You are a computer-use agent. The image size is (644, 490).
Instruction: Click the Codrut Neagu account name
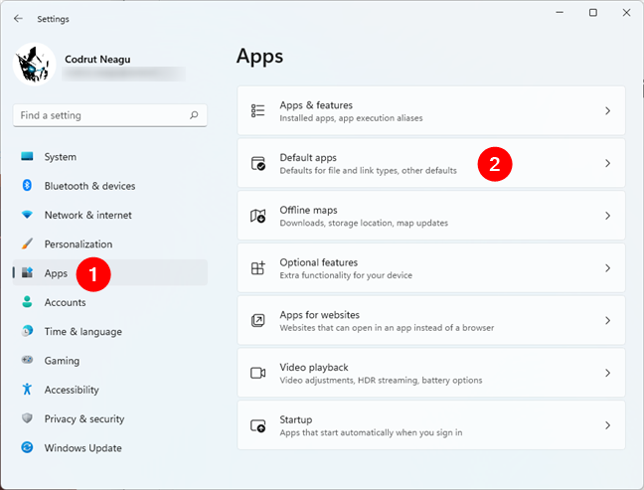pyautogui.click(x=97, y=60)
